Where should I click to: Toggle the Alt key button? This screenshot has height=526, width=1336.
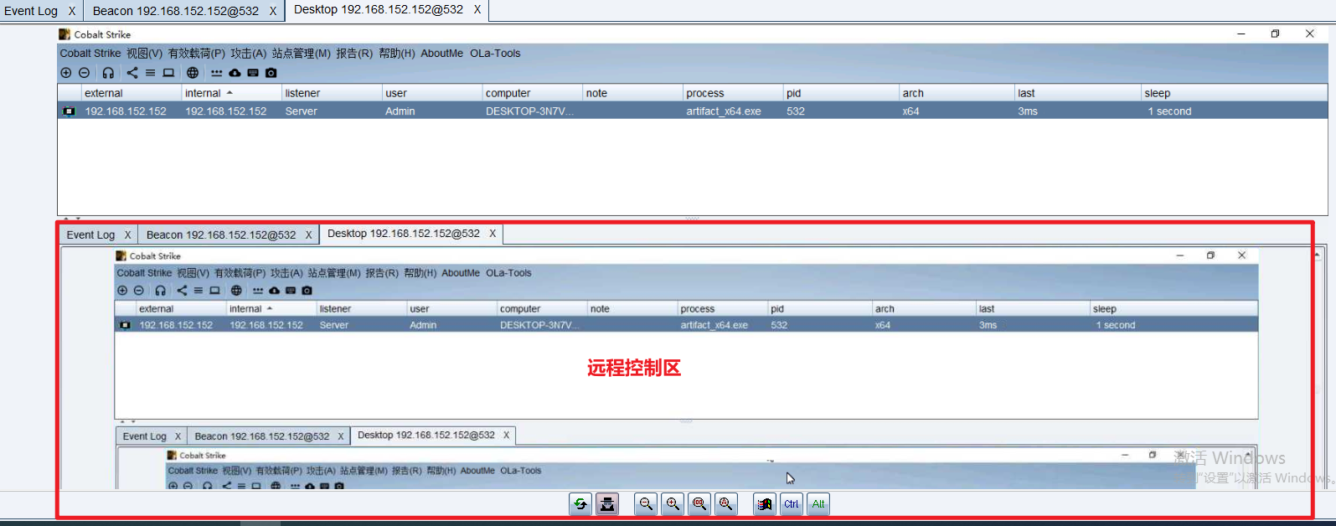[818, 504]
